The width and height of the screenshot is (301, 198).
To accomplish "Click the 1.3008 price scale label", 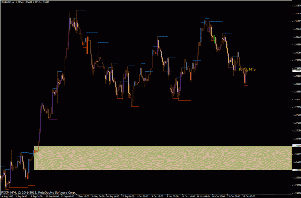I will coord(297,52).
